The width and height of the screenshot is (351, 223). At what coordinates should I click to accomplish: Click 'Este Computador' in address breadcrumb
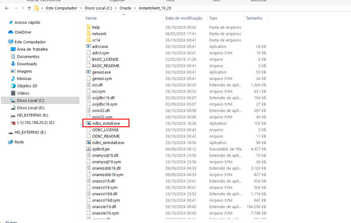click(x=61, y=8)
